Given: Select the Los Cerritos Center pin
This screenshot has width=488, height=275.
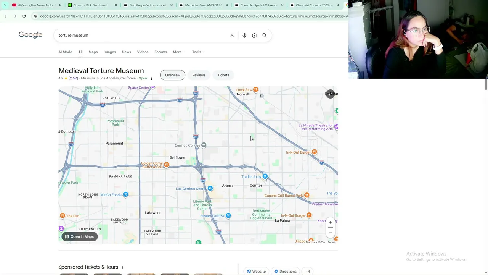Looking at the screenshot, I should 210,188.
